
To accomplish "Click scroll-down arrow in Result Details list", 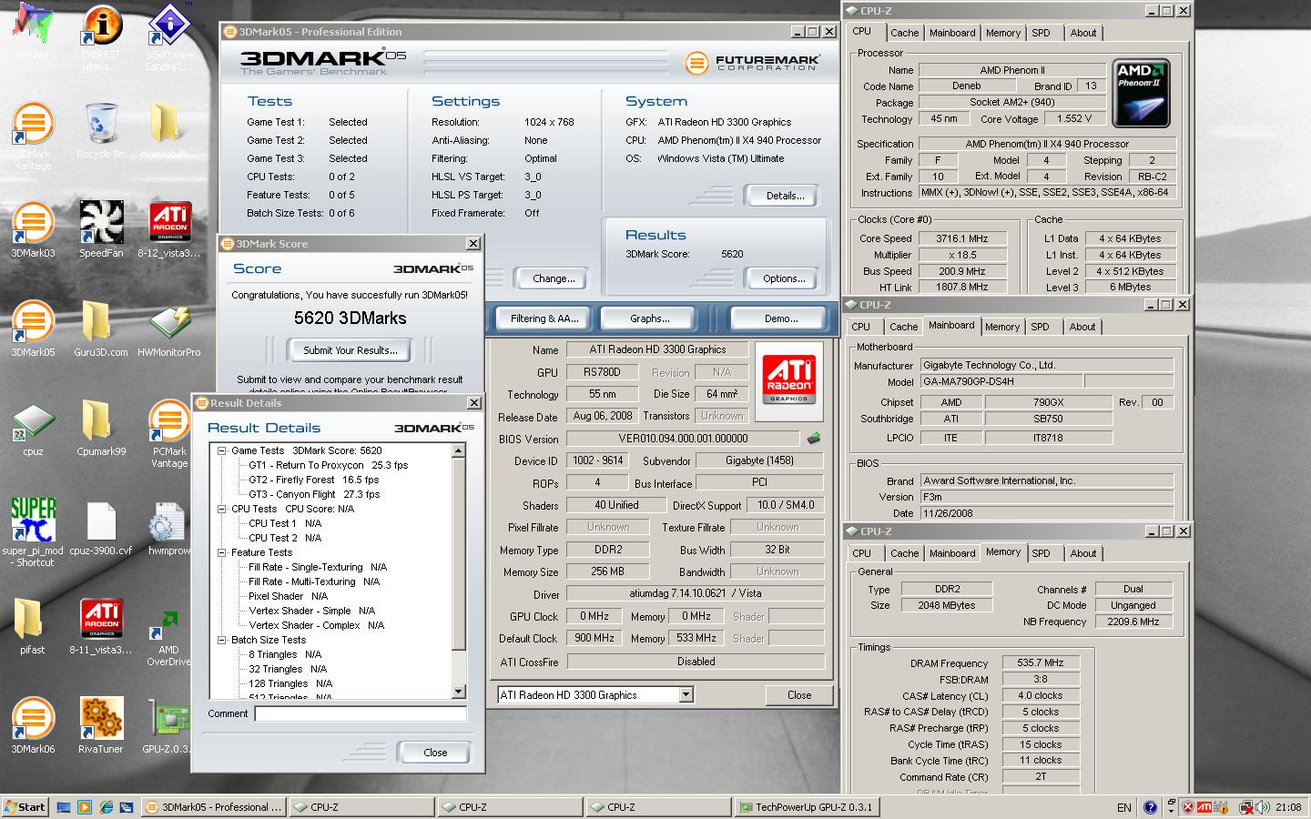I will pyautogui.click(x=459, y=693).
